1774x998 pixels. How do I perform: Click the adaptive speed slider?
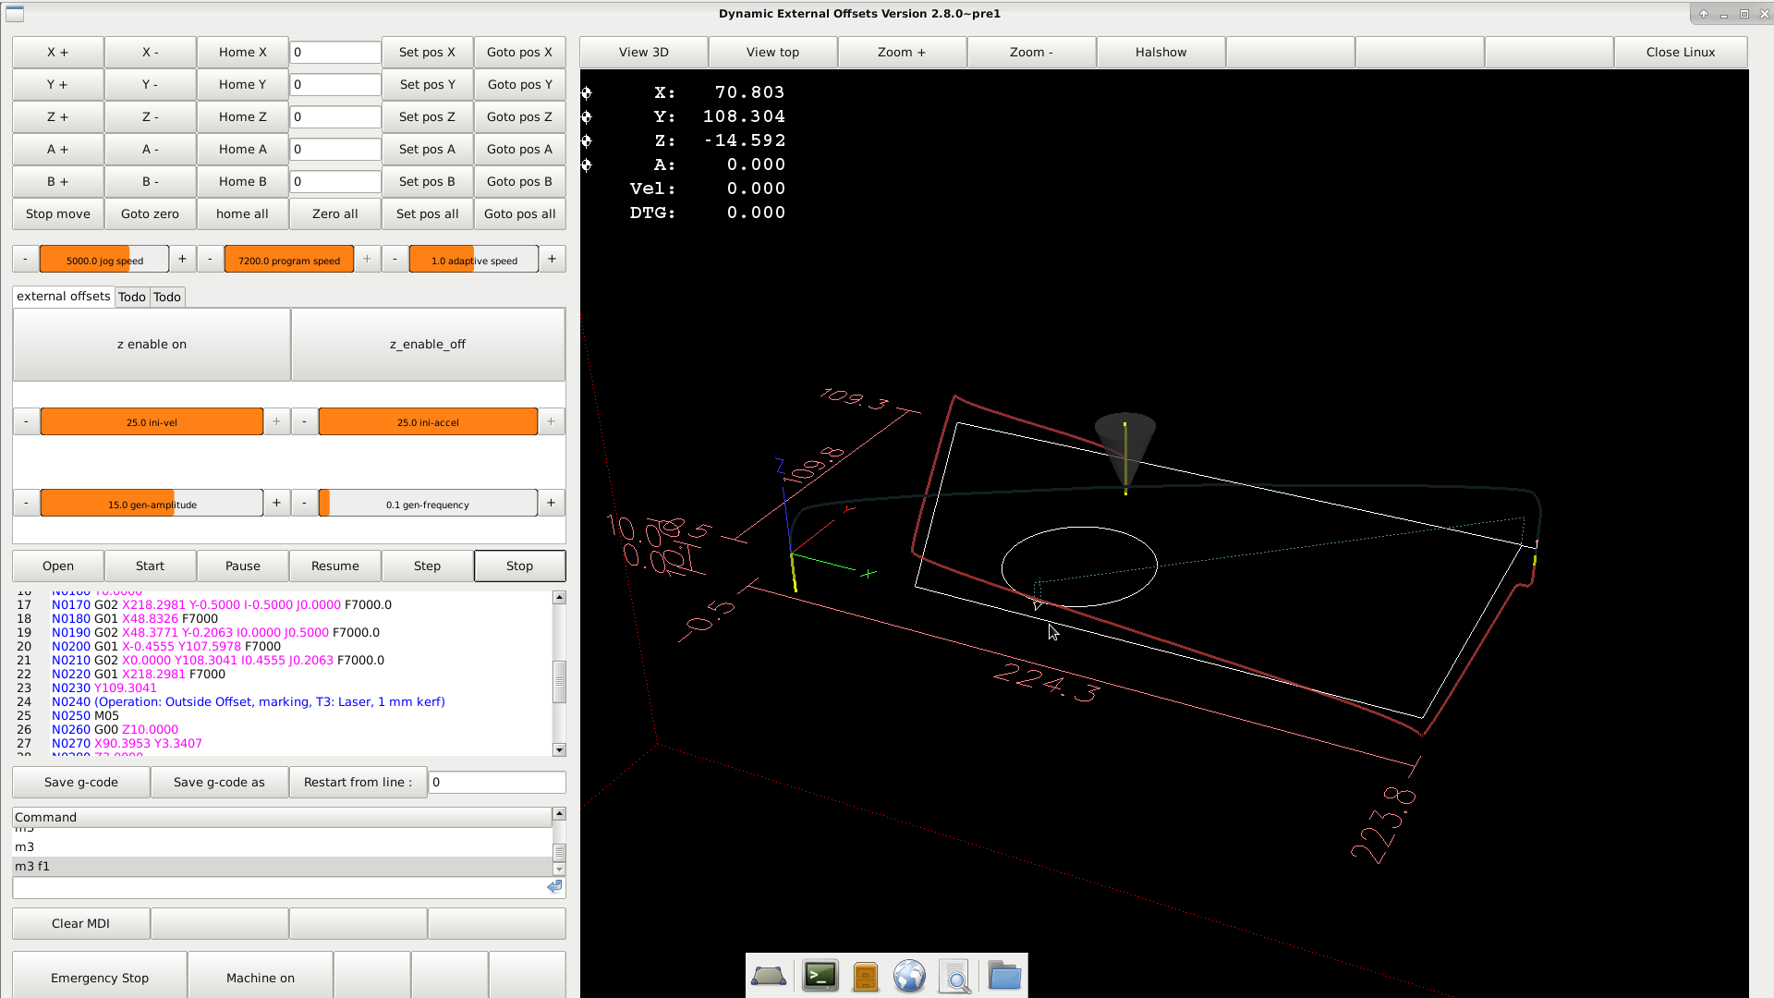tap(474, 260)
